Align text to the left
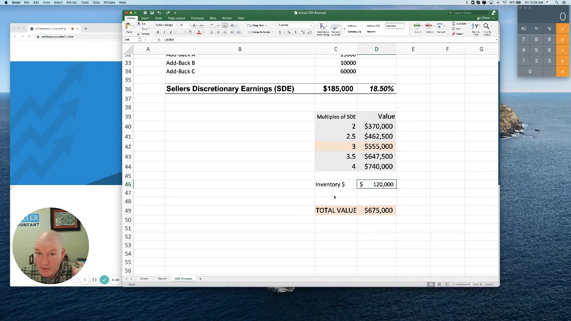This screenshot has width=571, height=321. (x=212, y=32)
